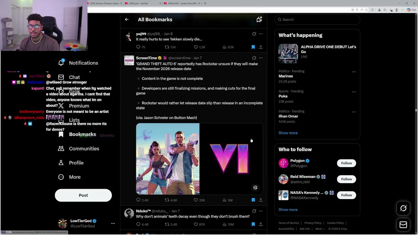Share the yoj99 post
The width and height of the screenshot is (418, 235).
[x=261, y=47]
